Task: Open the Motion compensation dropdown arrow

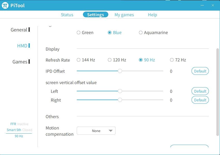Action: [111, 131]
